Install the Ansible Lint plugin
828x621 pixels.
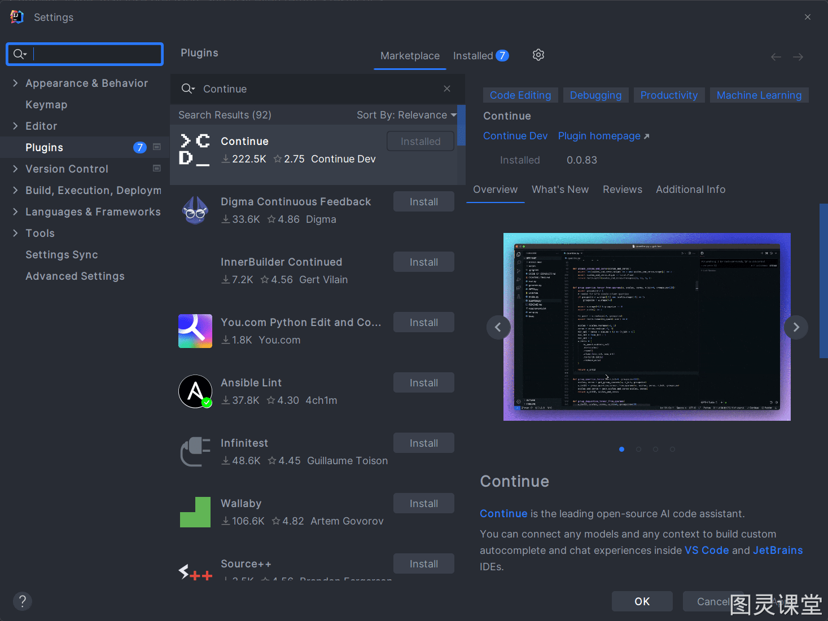tap(424, 383)
